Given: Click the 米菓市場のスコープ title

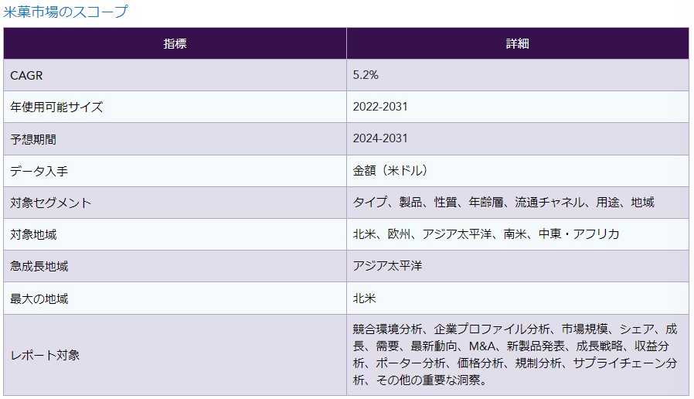Looking at the screenshot, I should point(66,12).
